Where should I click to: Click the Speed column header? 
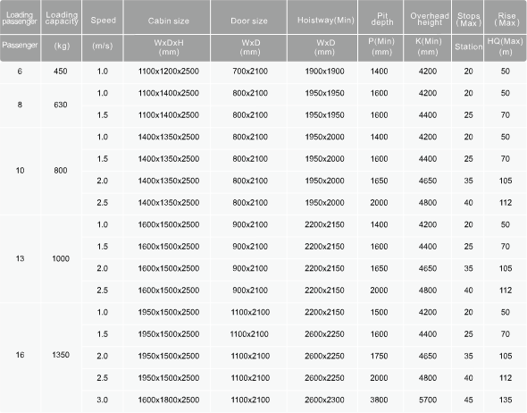tap(103, 18)
